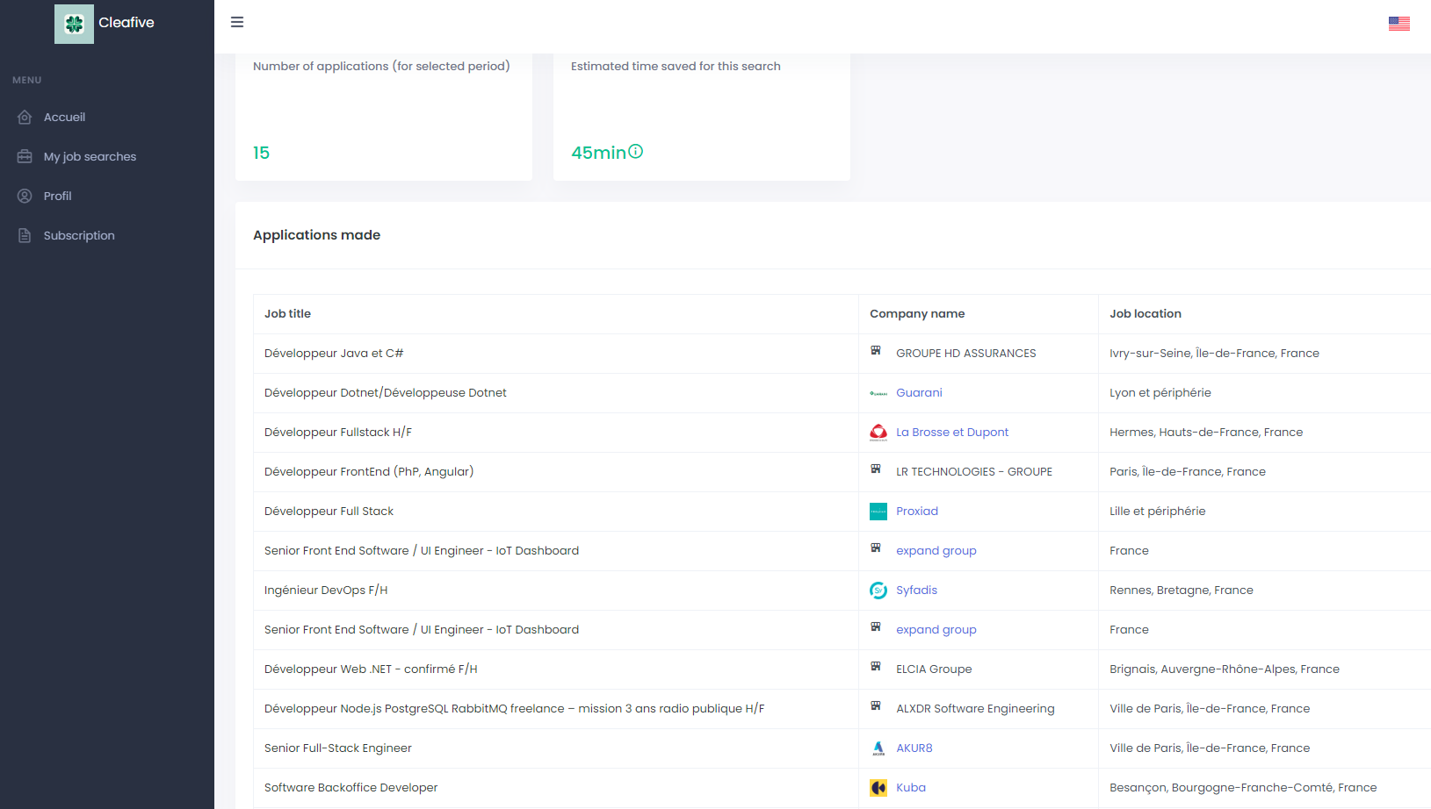Open the La Brosse et Dupont link

tap(952, 433)
